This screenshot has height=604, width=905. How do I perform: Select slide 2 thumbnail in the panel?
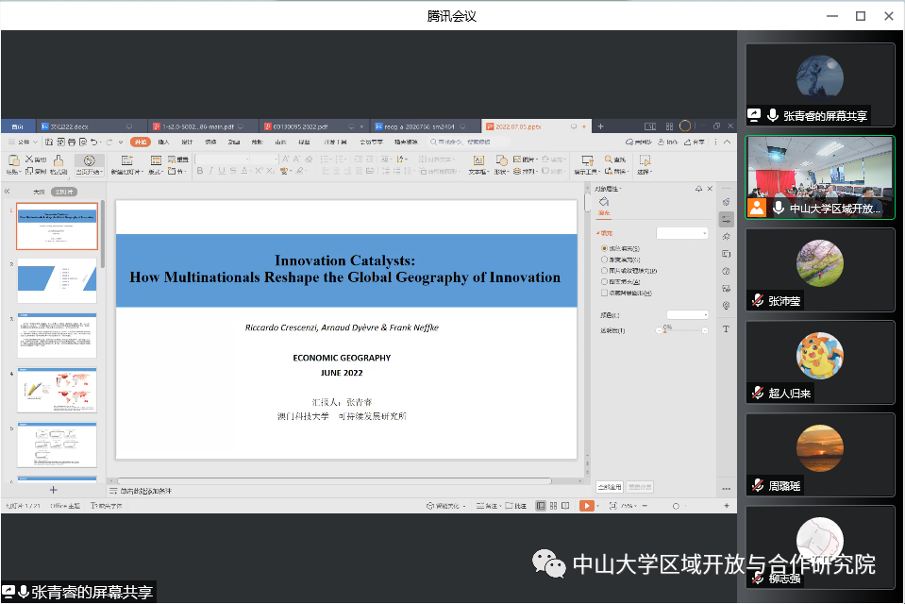[x=57, y=280]
